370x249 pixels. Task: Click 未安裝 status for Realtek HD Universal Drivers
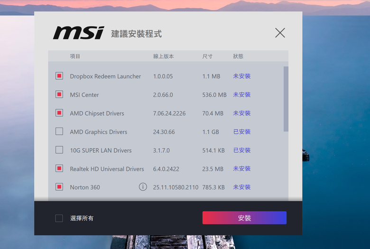point(241,168)
